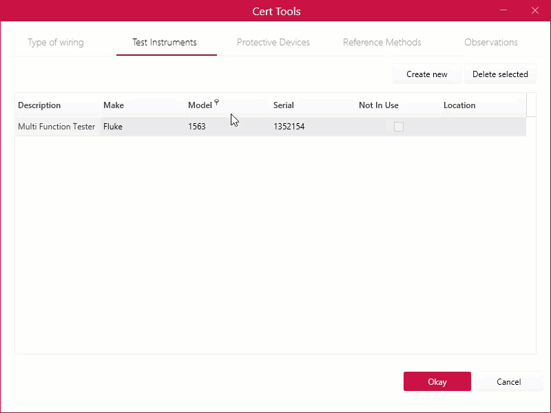
Task: Click the Delete selected button
Action: pyautogui.click(x=500, y=74)
